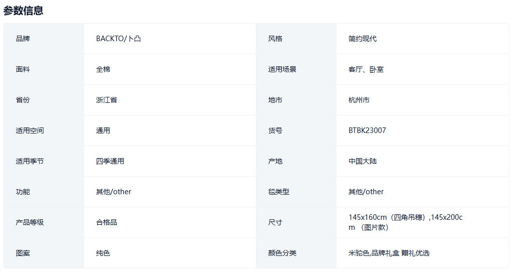This screenshot has height=273, width=512.
Task: Click the 适用季节 value 四季通用
Action: tap(110, 161)
